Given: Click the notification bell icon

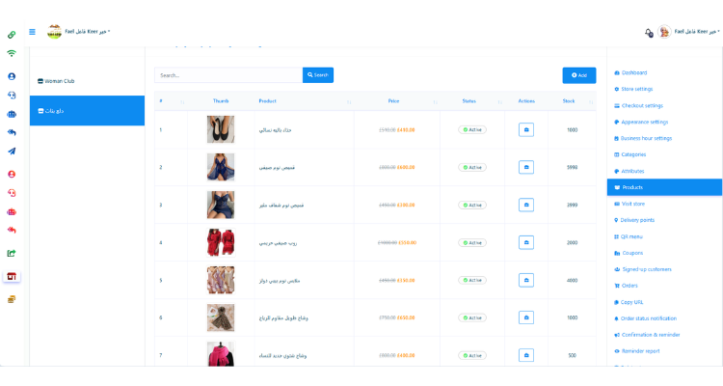Looking at the screenshot, I should [x=648, y=32].
